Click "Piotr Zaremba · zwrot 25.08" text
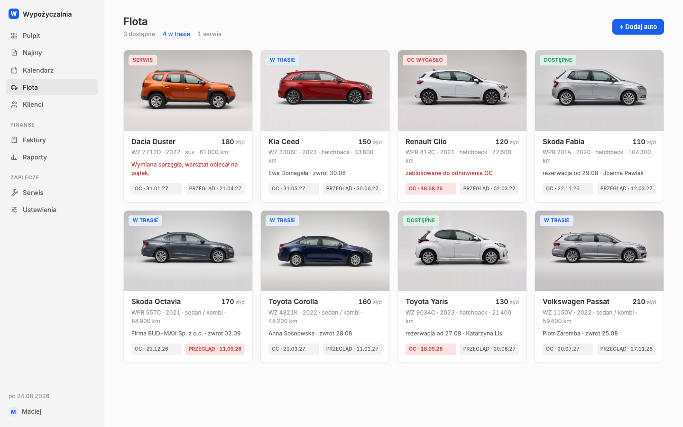This screenshot has width=683, height=427. 580,334
